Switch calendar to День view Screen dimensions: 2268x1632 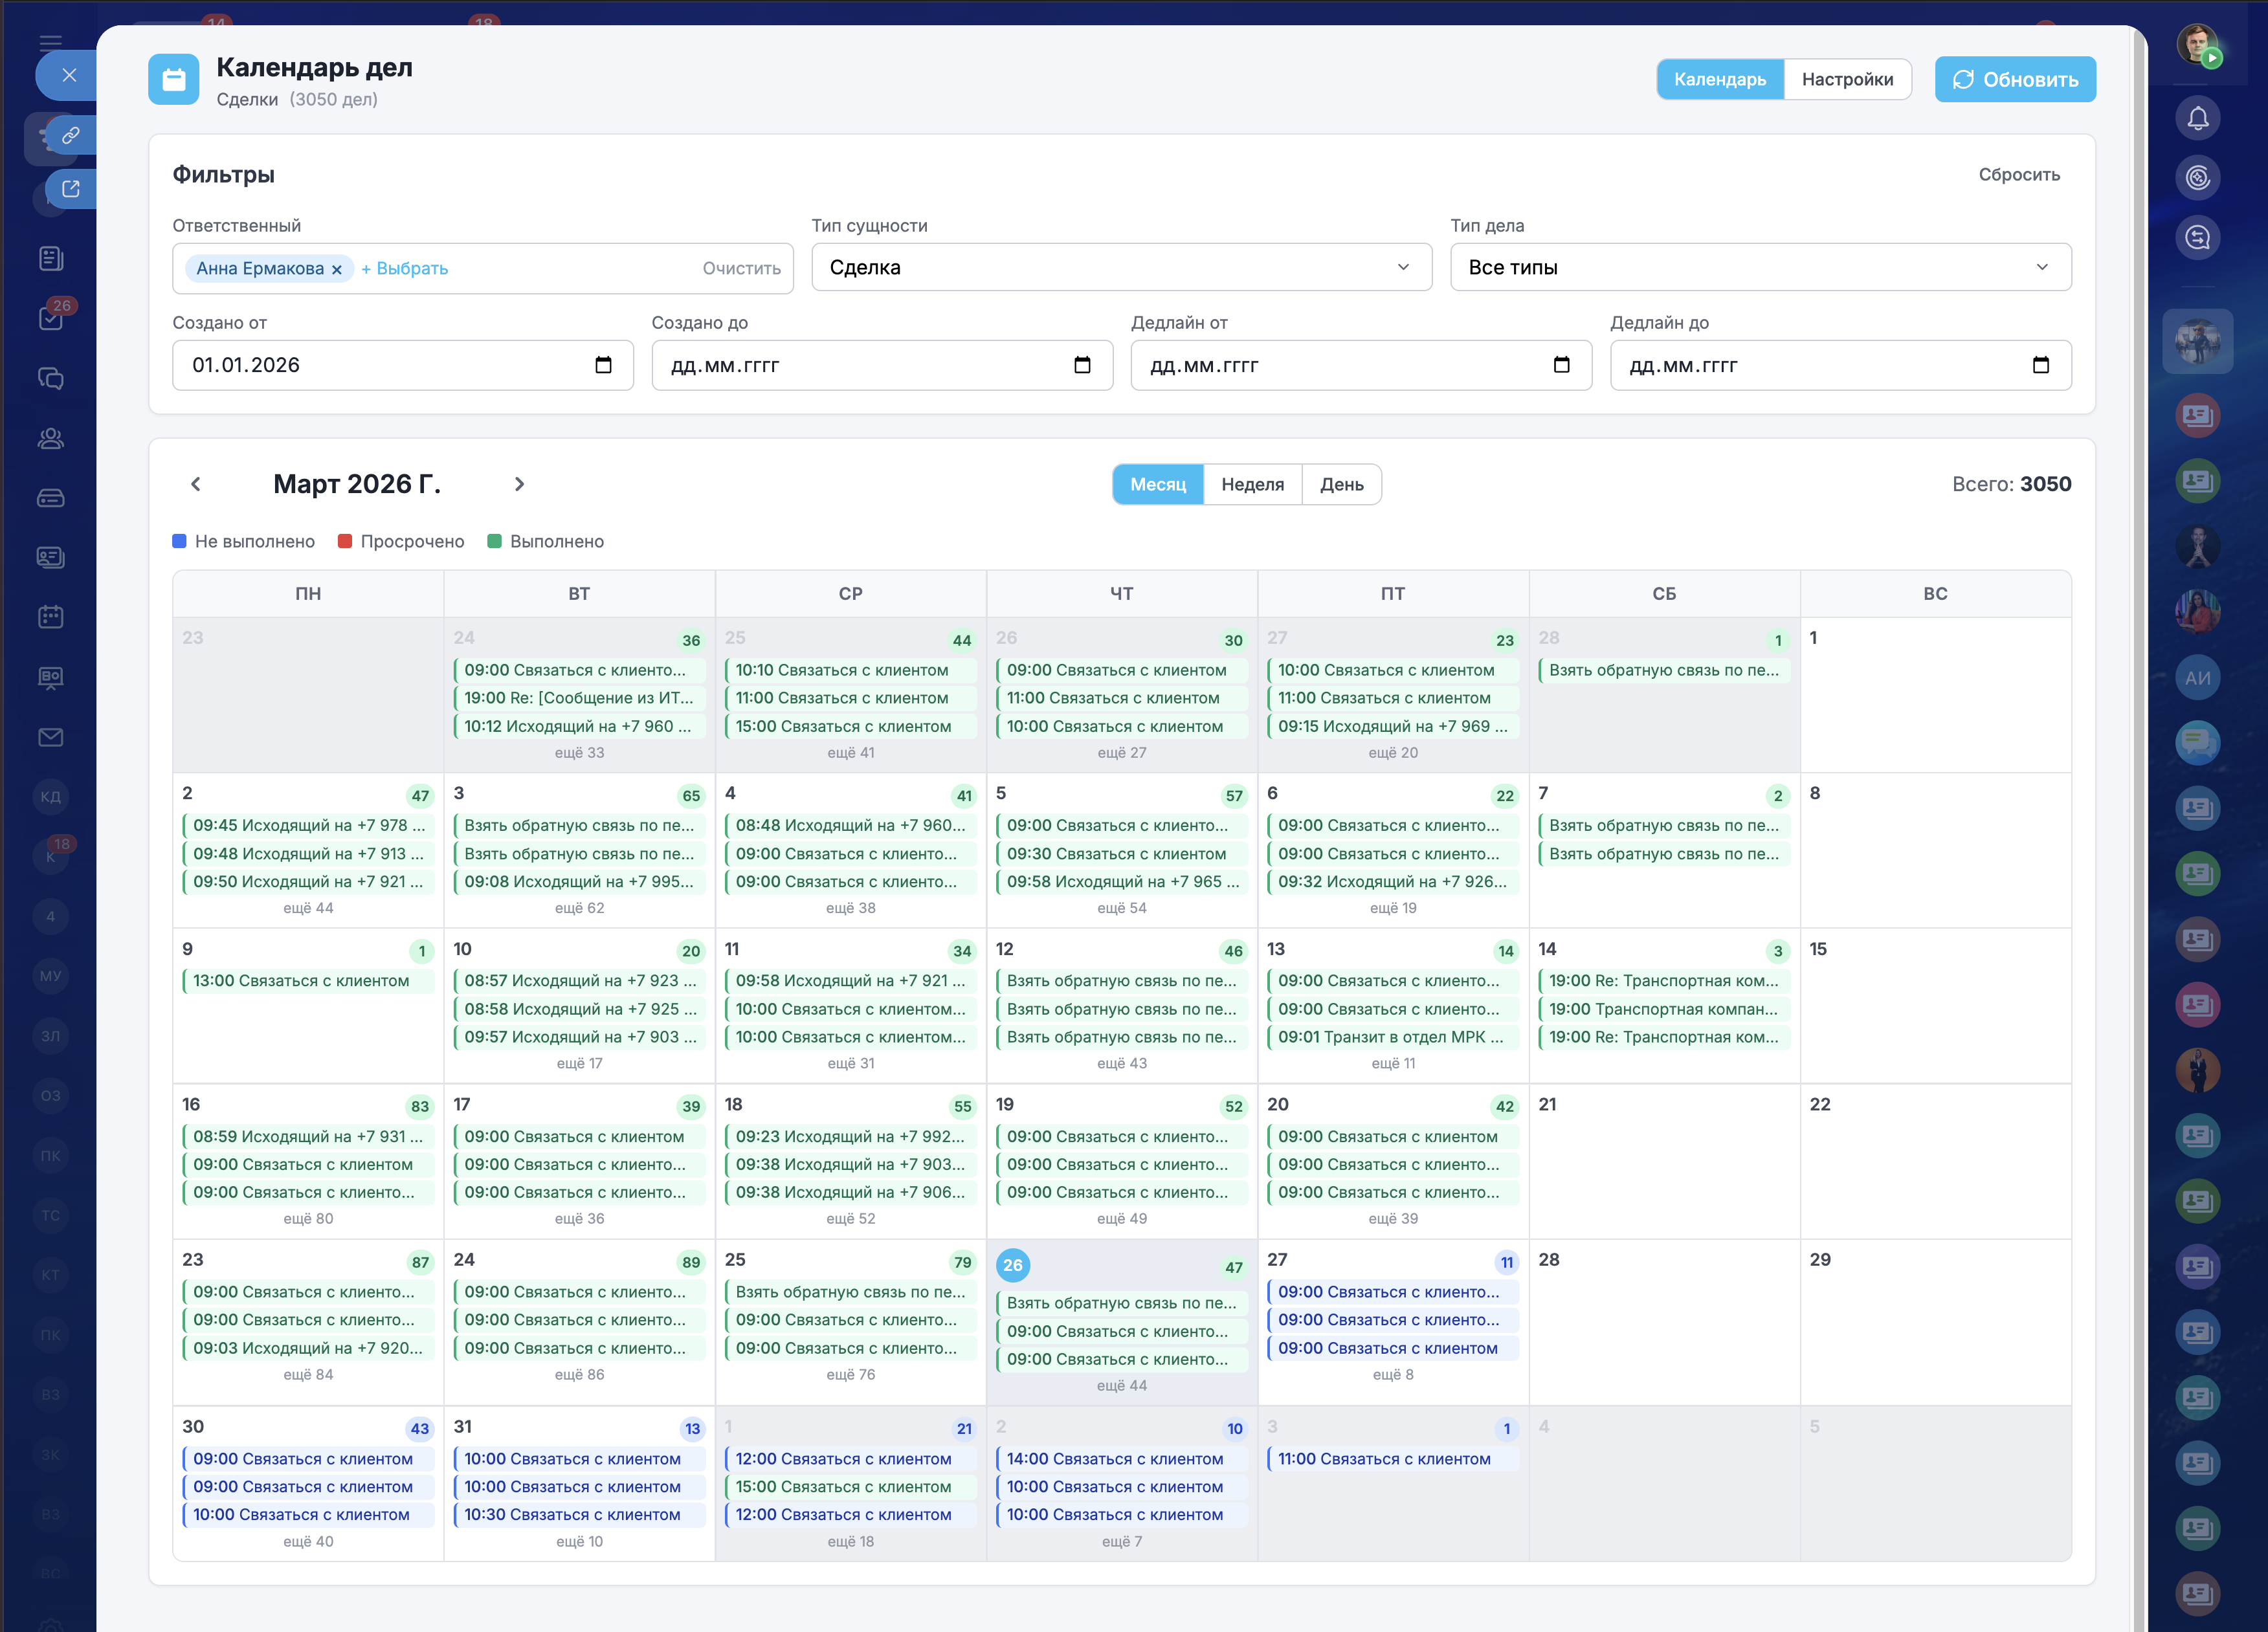click(x=1341, y=484)
